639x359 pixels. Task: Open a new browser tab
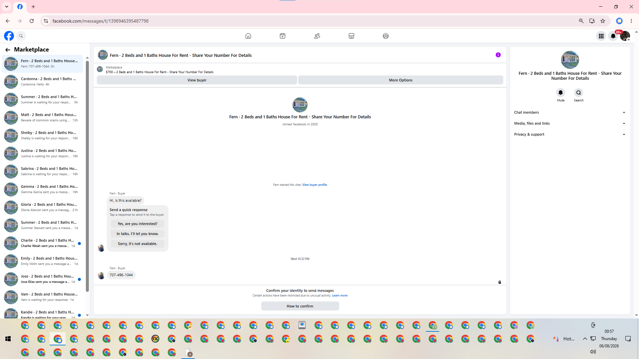pyautogui.click(x=33, y=7)
